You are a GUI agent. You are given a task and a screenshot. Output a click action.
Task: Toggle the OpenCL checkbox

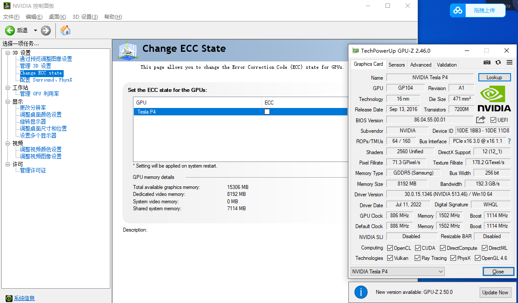pyautogui.click(x=390, y=248)
